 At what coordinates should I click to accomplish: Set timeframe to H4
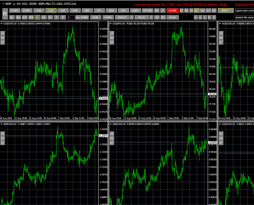tap(44, 17)
